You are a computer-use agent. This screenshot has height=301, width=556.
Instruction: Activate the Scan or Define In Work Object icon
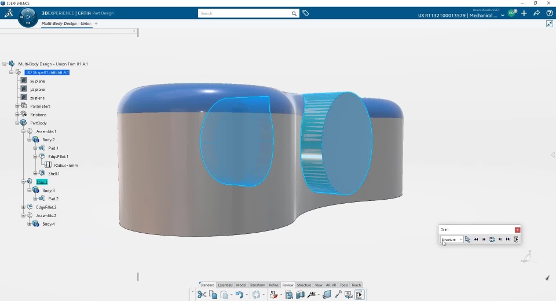[x=359, y=295]
